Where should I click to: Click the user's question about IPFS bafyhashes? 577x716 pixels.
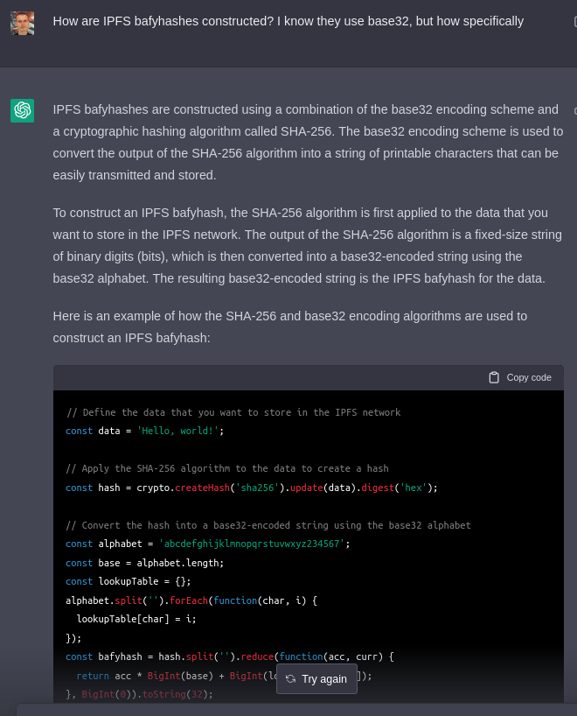(288, 21)
